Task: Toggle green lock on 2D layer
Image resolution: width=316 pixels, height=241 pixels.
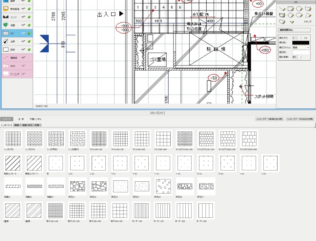Action: 29,33
